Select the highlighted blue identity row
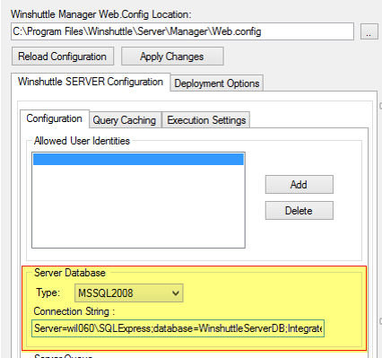The image size is (382, 358). click(138, 159)
